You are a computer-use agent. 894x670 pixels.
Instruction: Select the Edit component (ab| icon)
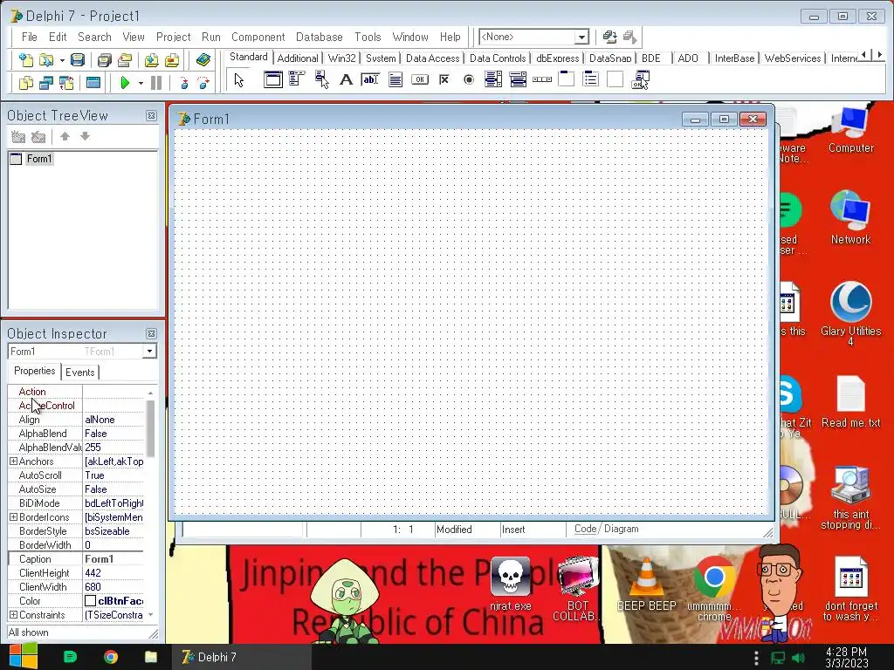click(370, 79)
